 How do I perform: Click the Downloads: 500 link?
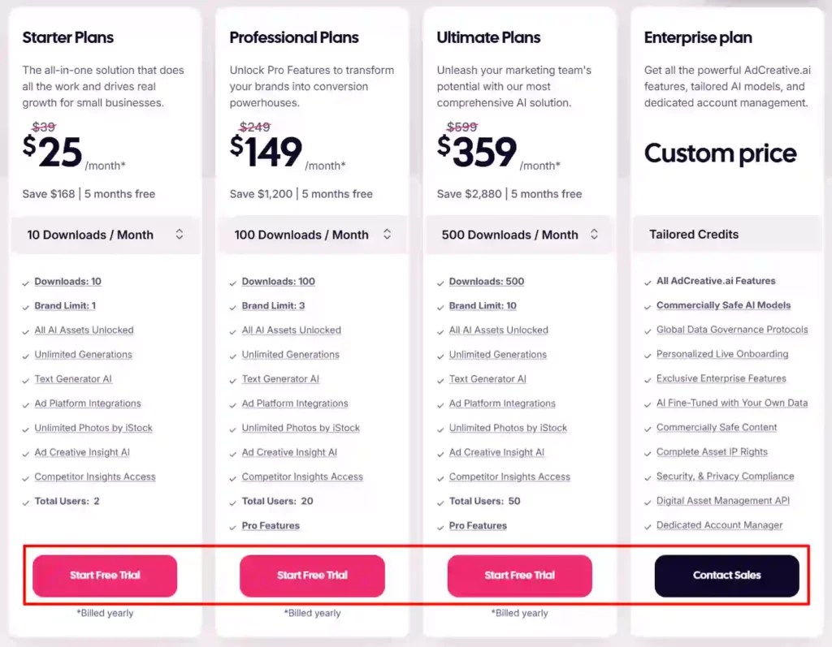[x=487, y=281]
